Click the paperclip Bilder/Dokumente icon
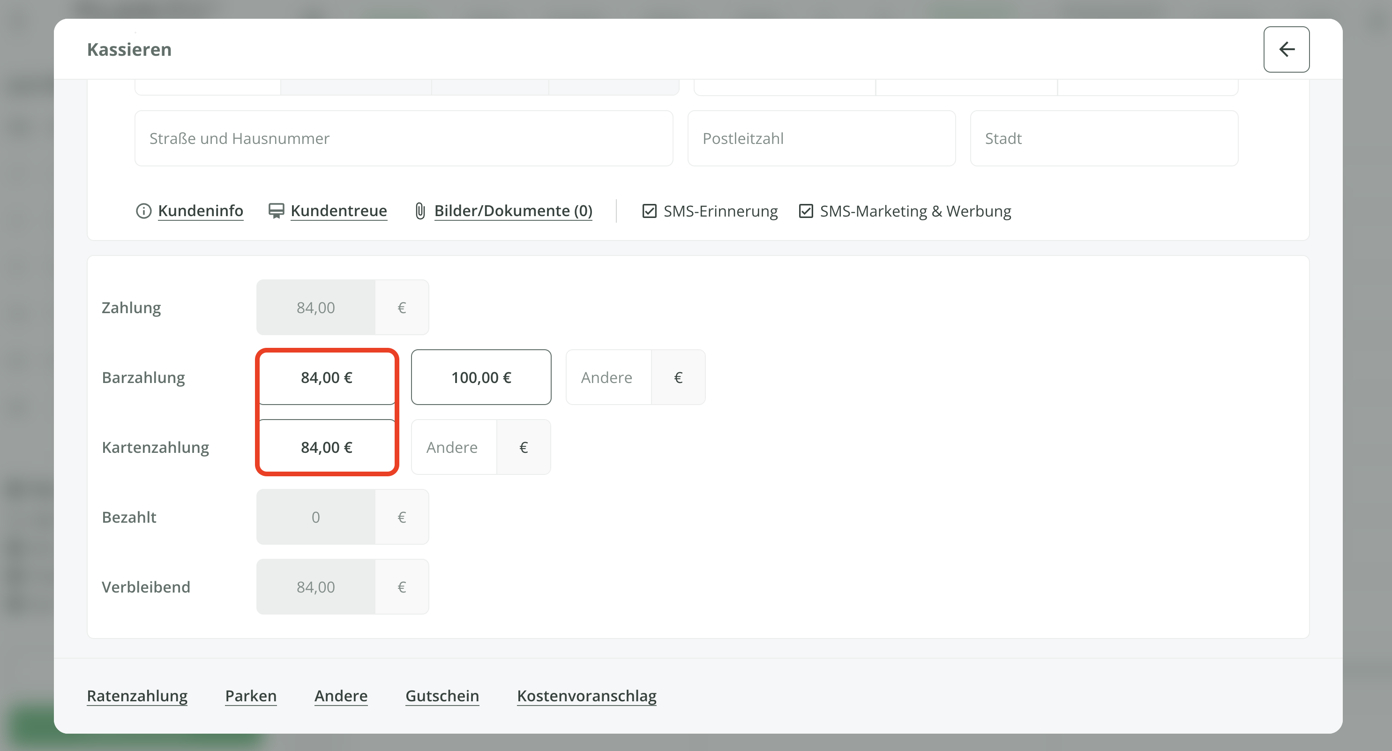Viewport: 1392px width, 751px height. point(420,211)
